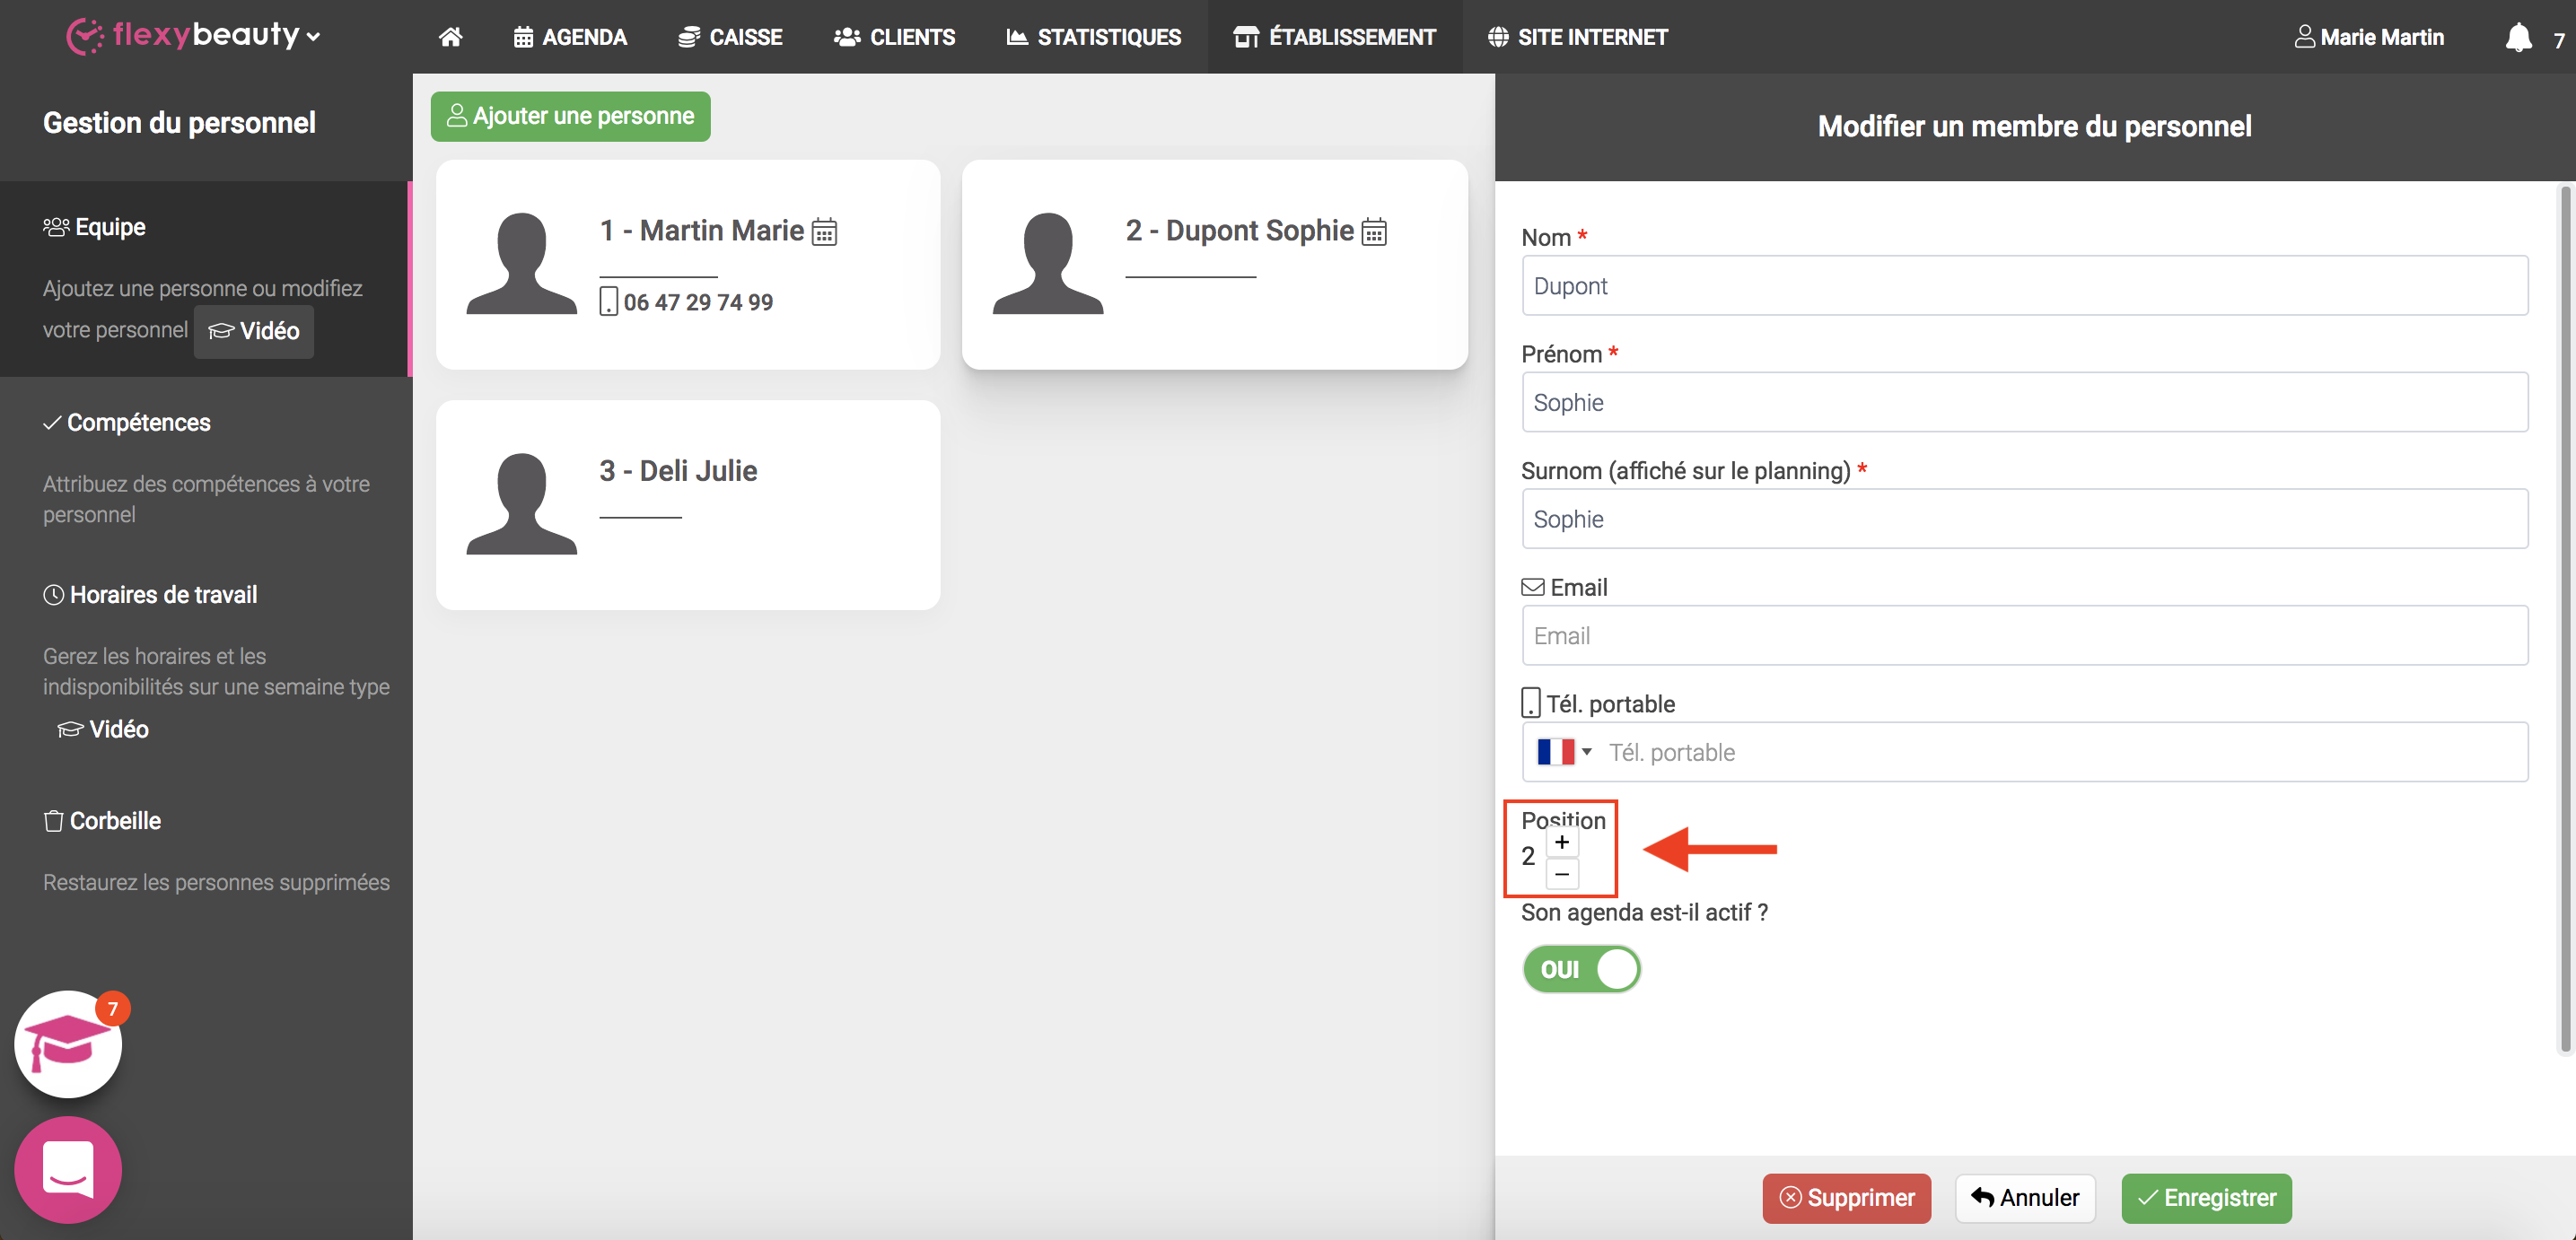This screenshot has height=1240, width=2576.
Task: Open the CLIENTS menu
Action: [895, 37]
